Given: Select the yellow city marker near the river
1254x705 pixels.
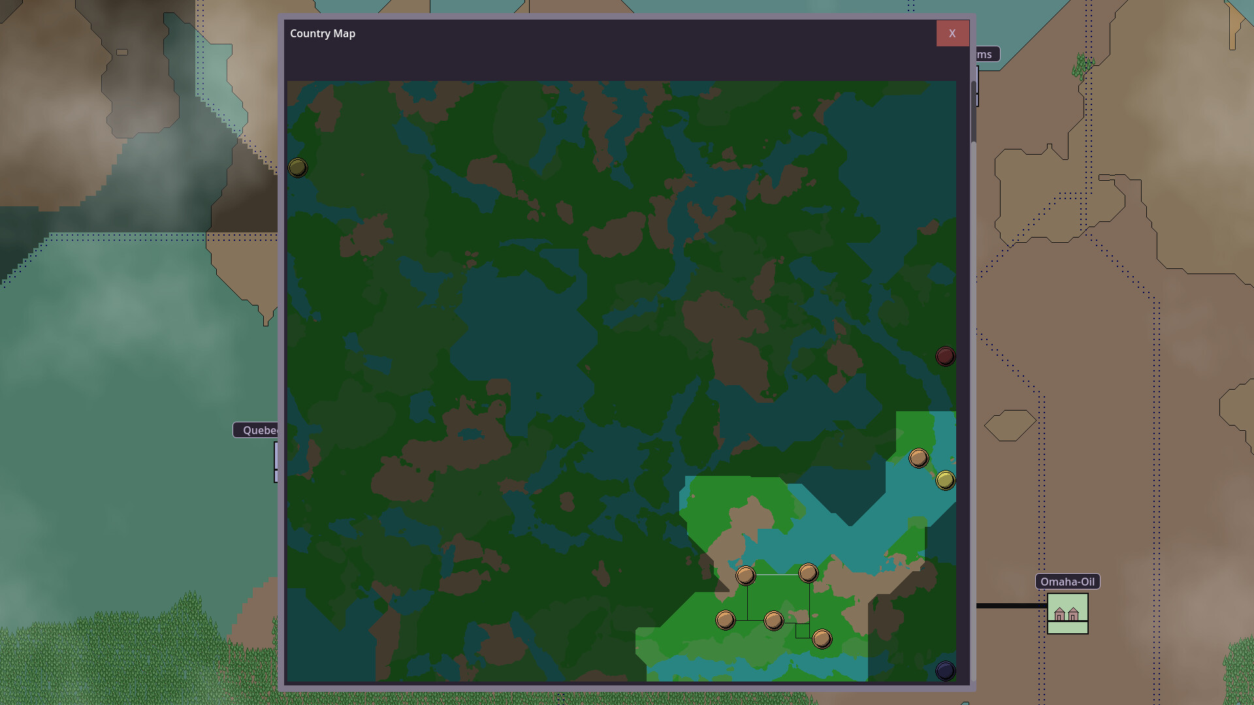Looking at the screenshot, I should click(x=946, y=479).
